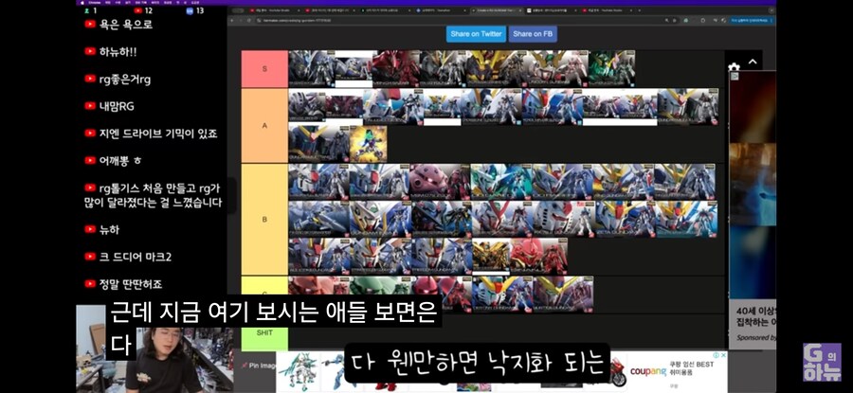Select the yellow B tier label

[264, 220]
